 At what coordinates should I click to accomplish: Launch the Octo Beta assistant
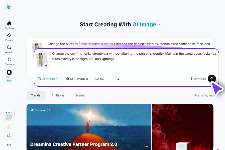[9, 76]
